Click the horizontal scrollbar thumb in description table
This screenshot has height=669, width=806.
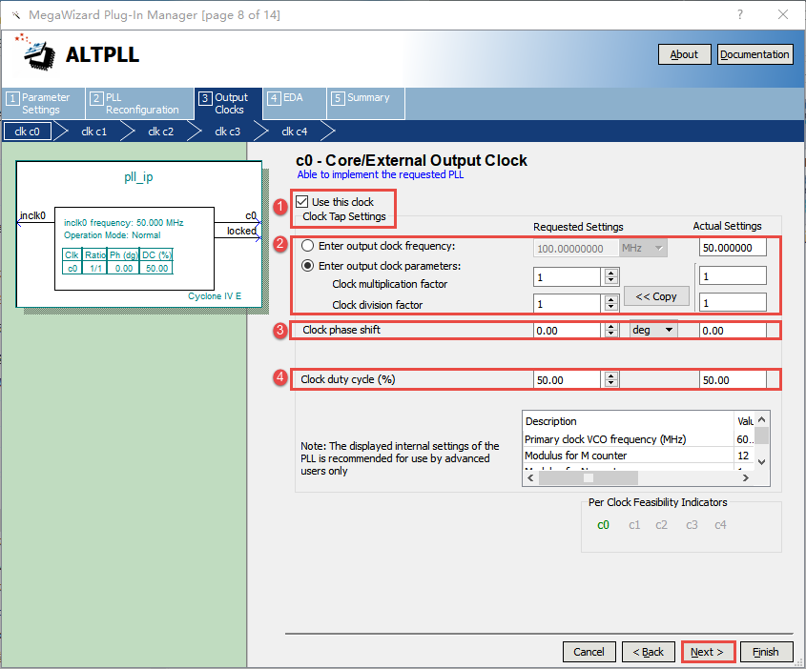coord(589,478)
